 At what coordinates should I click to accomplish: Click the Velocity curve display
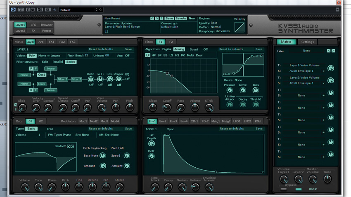tap(239, 28)
